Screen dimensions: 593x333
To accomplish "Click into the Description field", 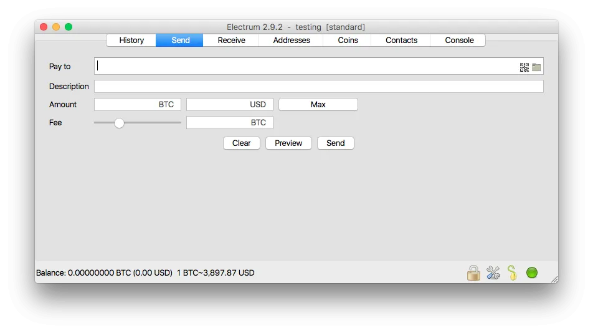I will pyautogui.click(x=319, y=86).
